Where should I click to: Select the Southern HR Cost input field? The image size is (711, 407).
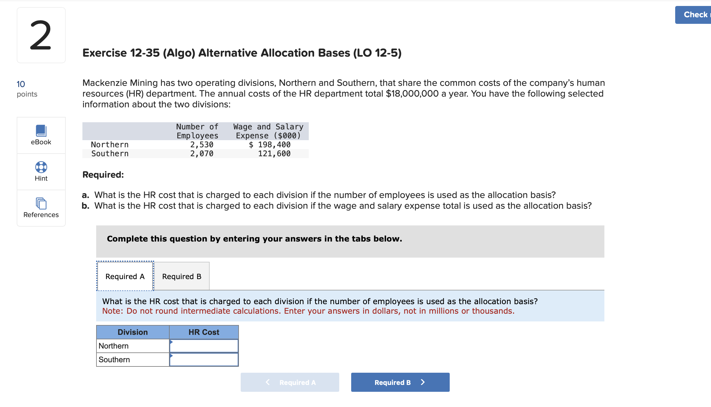tap(204, 359)
